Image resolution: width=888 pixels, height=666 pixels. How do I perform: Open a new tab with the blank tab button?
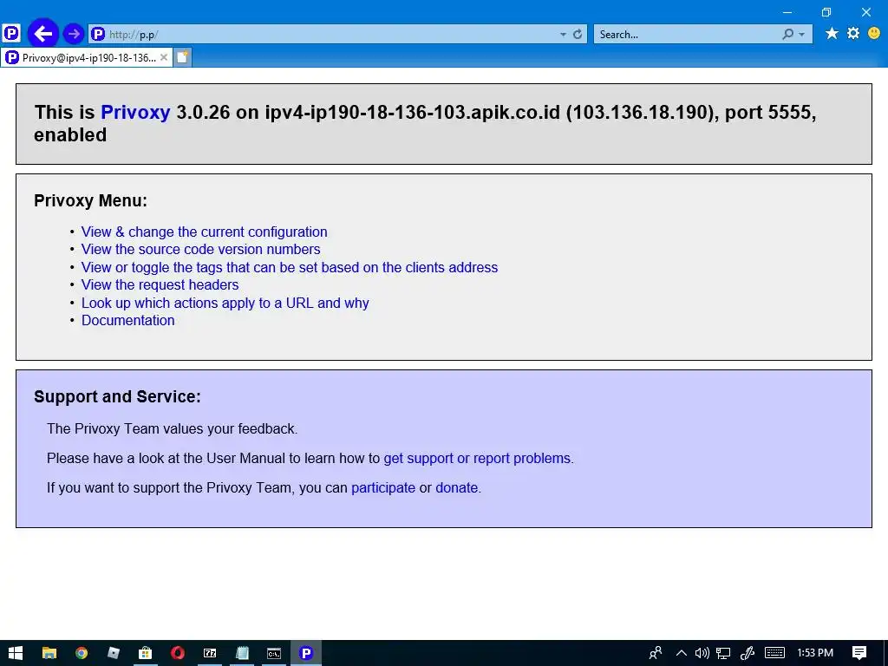coord(182,57)
